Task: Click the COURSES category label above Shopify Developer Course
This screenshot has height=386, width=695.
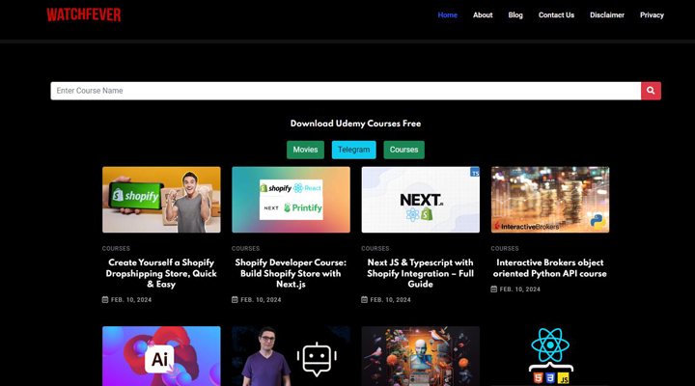Action: click(x=245, y=249)
